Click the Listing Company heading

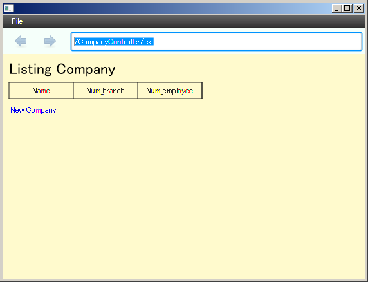pyautogui.click(x=62, y=70)
